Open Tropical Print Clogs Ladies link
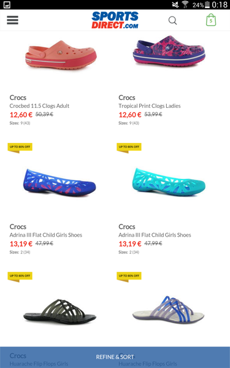The width and height of the screenshot is (230, 368). [x=150, y=106]
